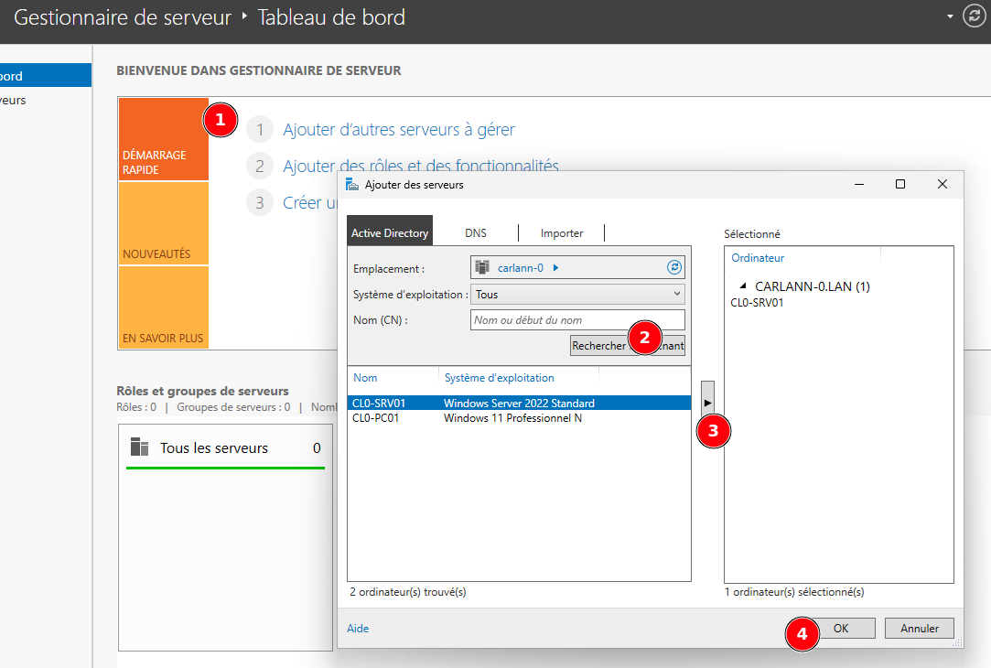Switch to the DNS tab

click(476, 233)
